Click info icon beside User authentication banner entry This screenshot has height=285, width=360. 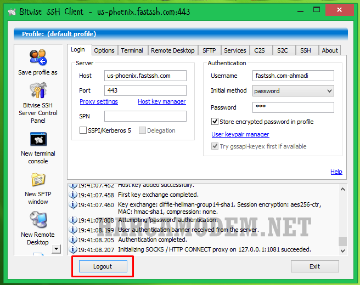[x=73, y=230]
